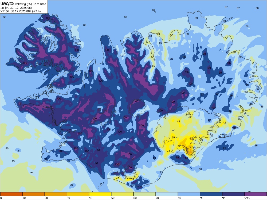Viewport: 267px width, 200px height.
Task: Select the 30–40 golden legend swatch
Action: tap(78, 194)
